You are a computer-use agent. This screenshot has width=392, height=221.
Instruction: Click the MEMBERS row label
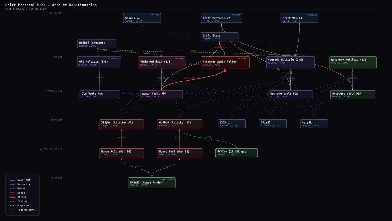click(57, 120)
